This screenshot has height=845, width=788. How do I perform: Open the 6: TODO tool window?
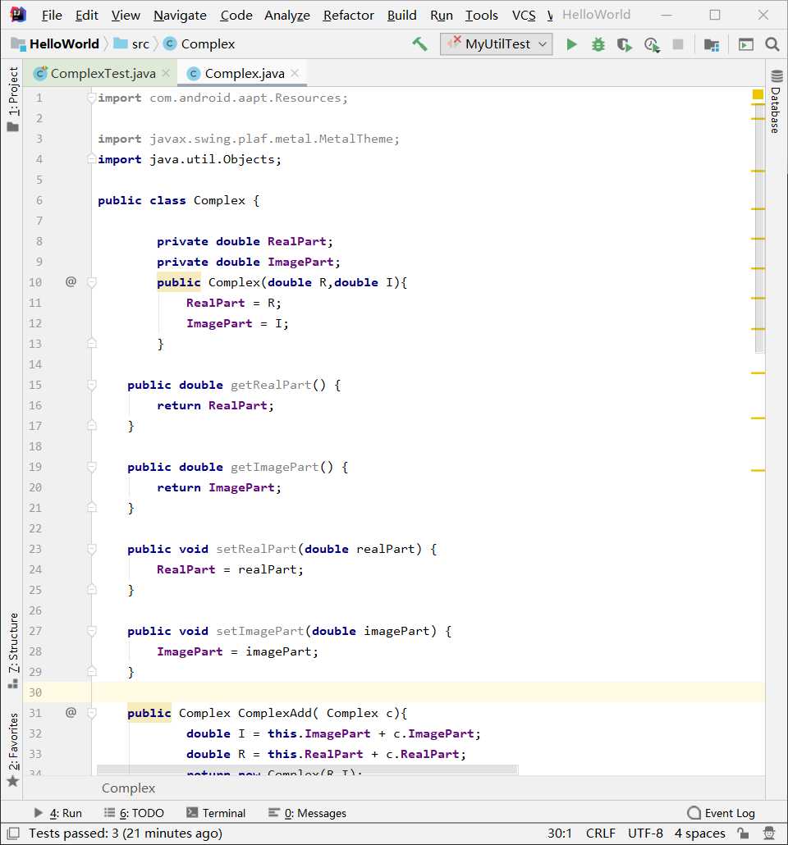134,813
